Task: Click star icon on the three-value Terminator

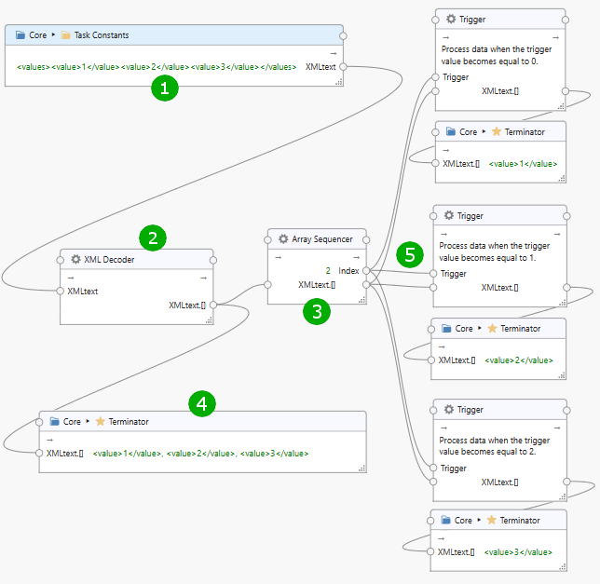Action: point(100,422)
